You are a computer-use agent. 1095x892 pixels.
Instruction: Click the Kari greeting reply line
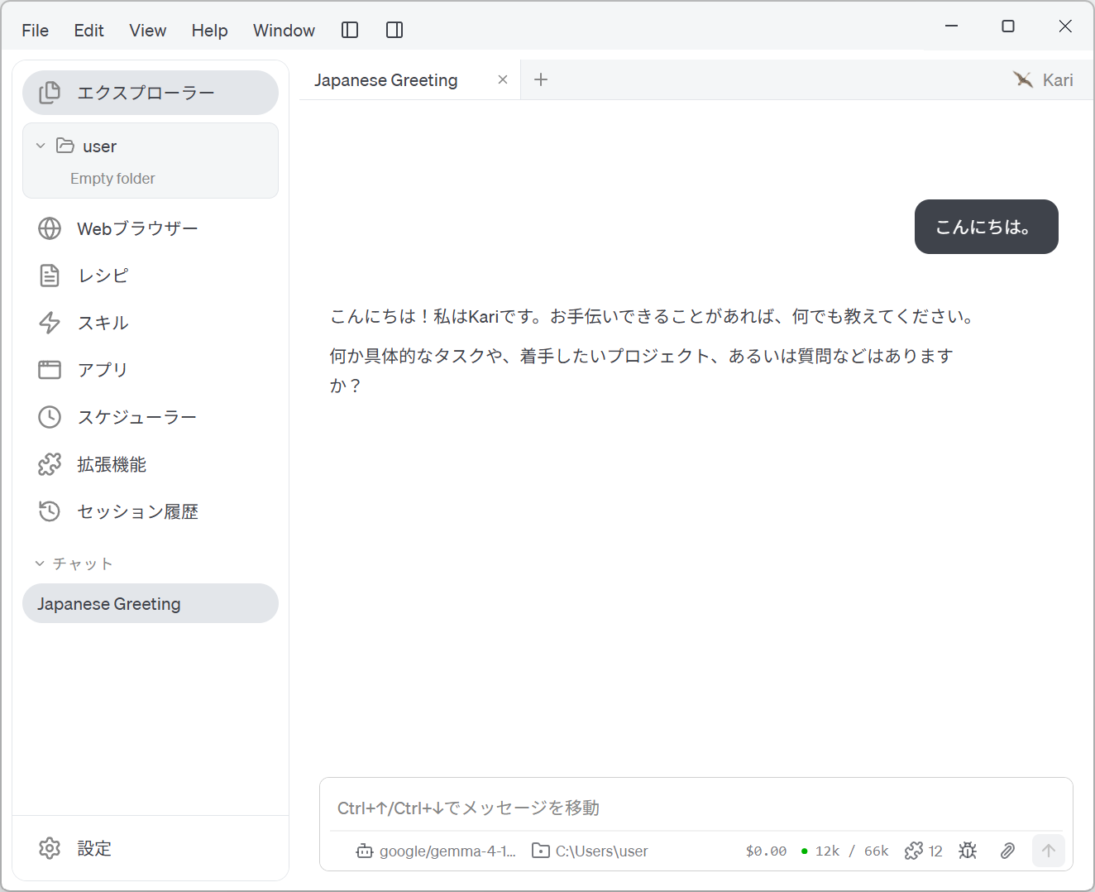653,316
